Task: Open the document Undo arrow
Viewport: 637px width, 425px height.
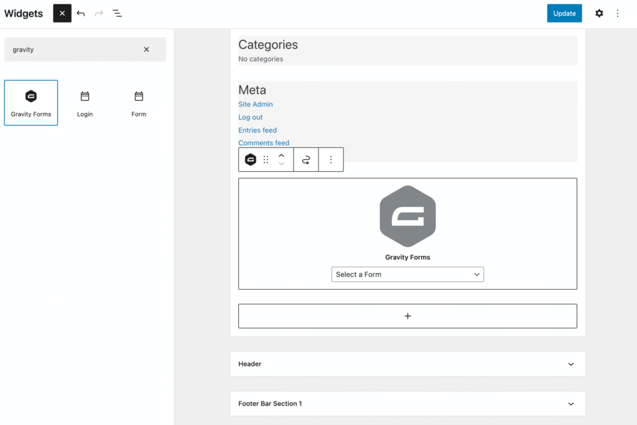Action: (x=80, y=13)
